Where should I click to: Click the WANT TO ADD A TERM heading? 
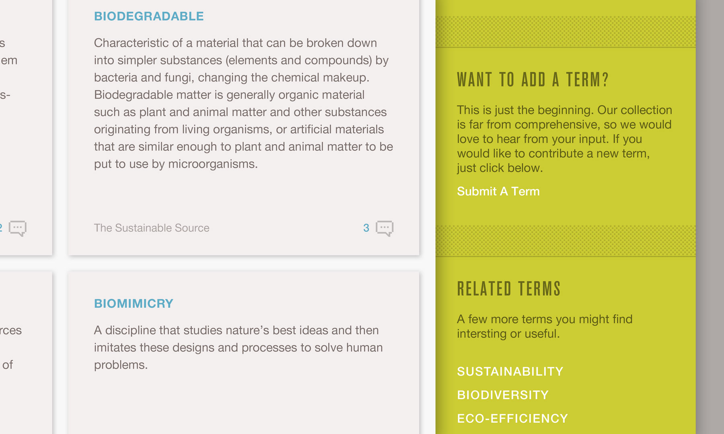(x=533, y=79)
